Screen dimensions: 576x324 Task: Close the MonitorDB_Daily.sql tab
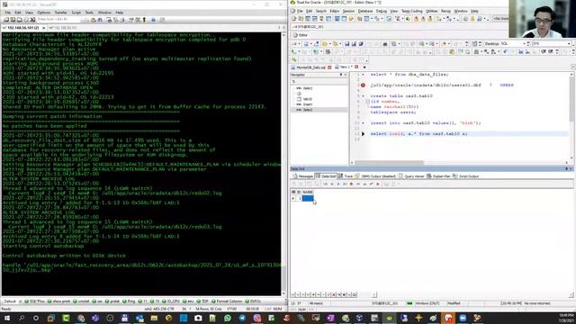coord(329,67)
